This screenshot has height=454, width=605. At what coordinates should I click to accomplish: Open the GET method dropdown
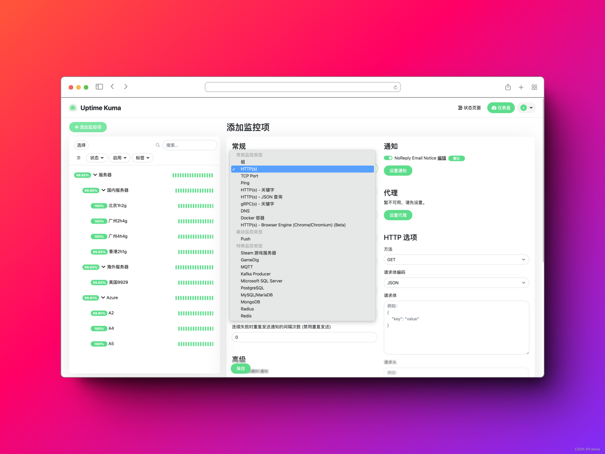pos(456,259)
